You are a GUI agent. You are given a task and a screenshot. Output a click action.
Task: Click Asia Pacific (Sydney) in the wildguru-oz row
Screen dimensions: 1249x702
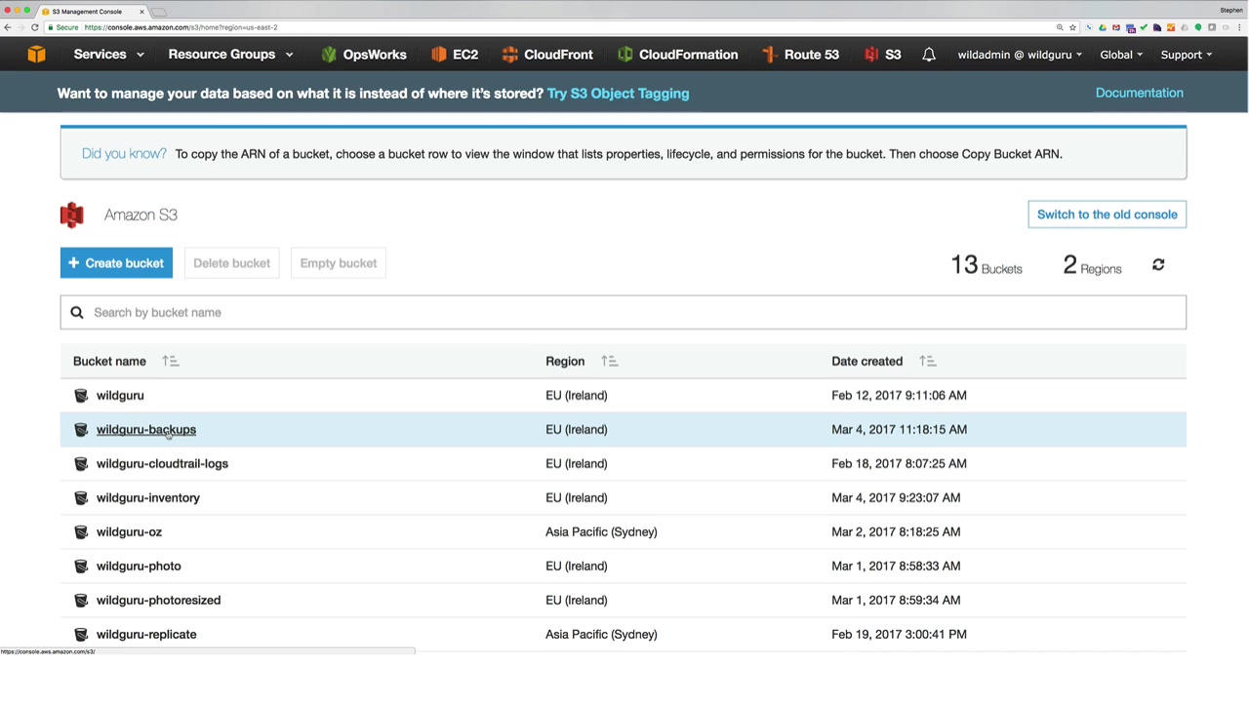601,532
